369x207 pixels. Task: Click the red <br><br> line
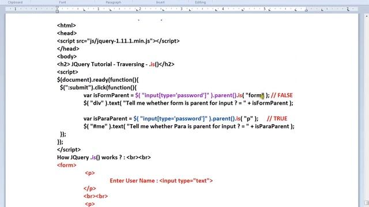(96, 196)
